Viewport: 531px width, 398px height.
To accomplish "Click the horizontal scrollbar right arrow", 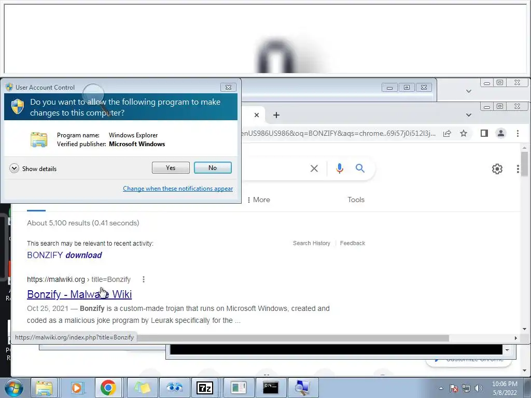I will point(516,338).
